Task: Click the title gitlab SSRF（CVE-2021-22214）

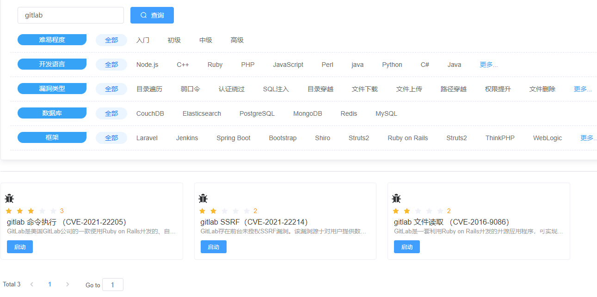Action: (254, 222)
